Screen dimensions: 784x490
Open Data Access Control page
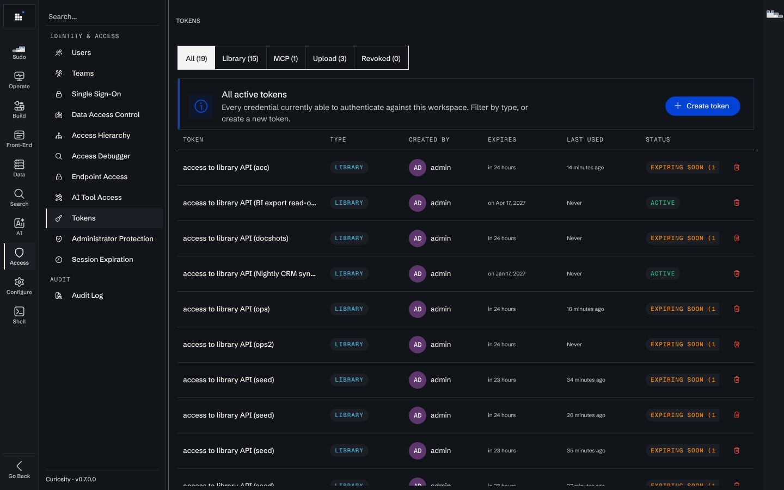tap(105, 115)
